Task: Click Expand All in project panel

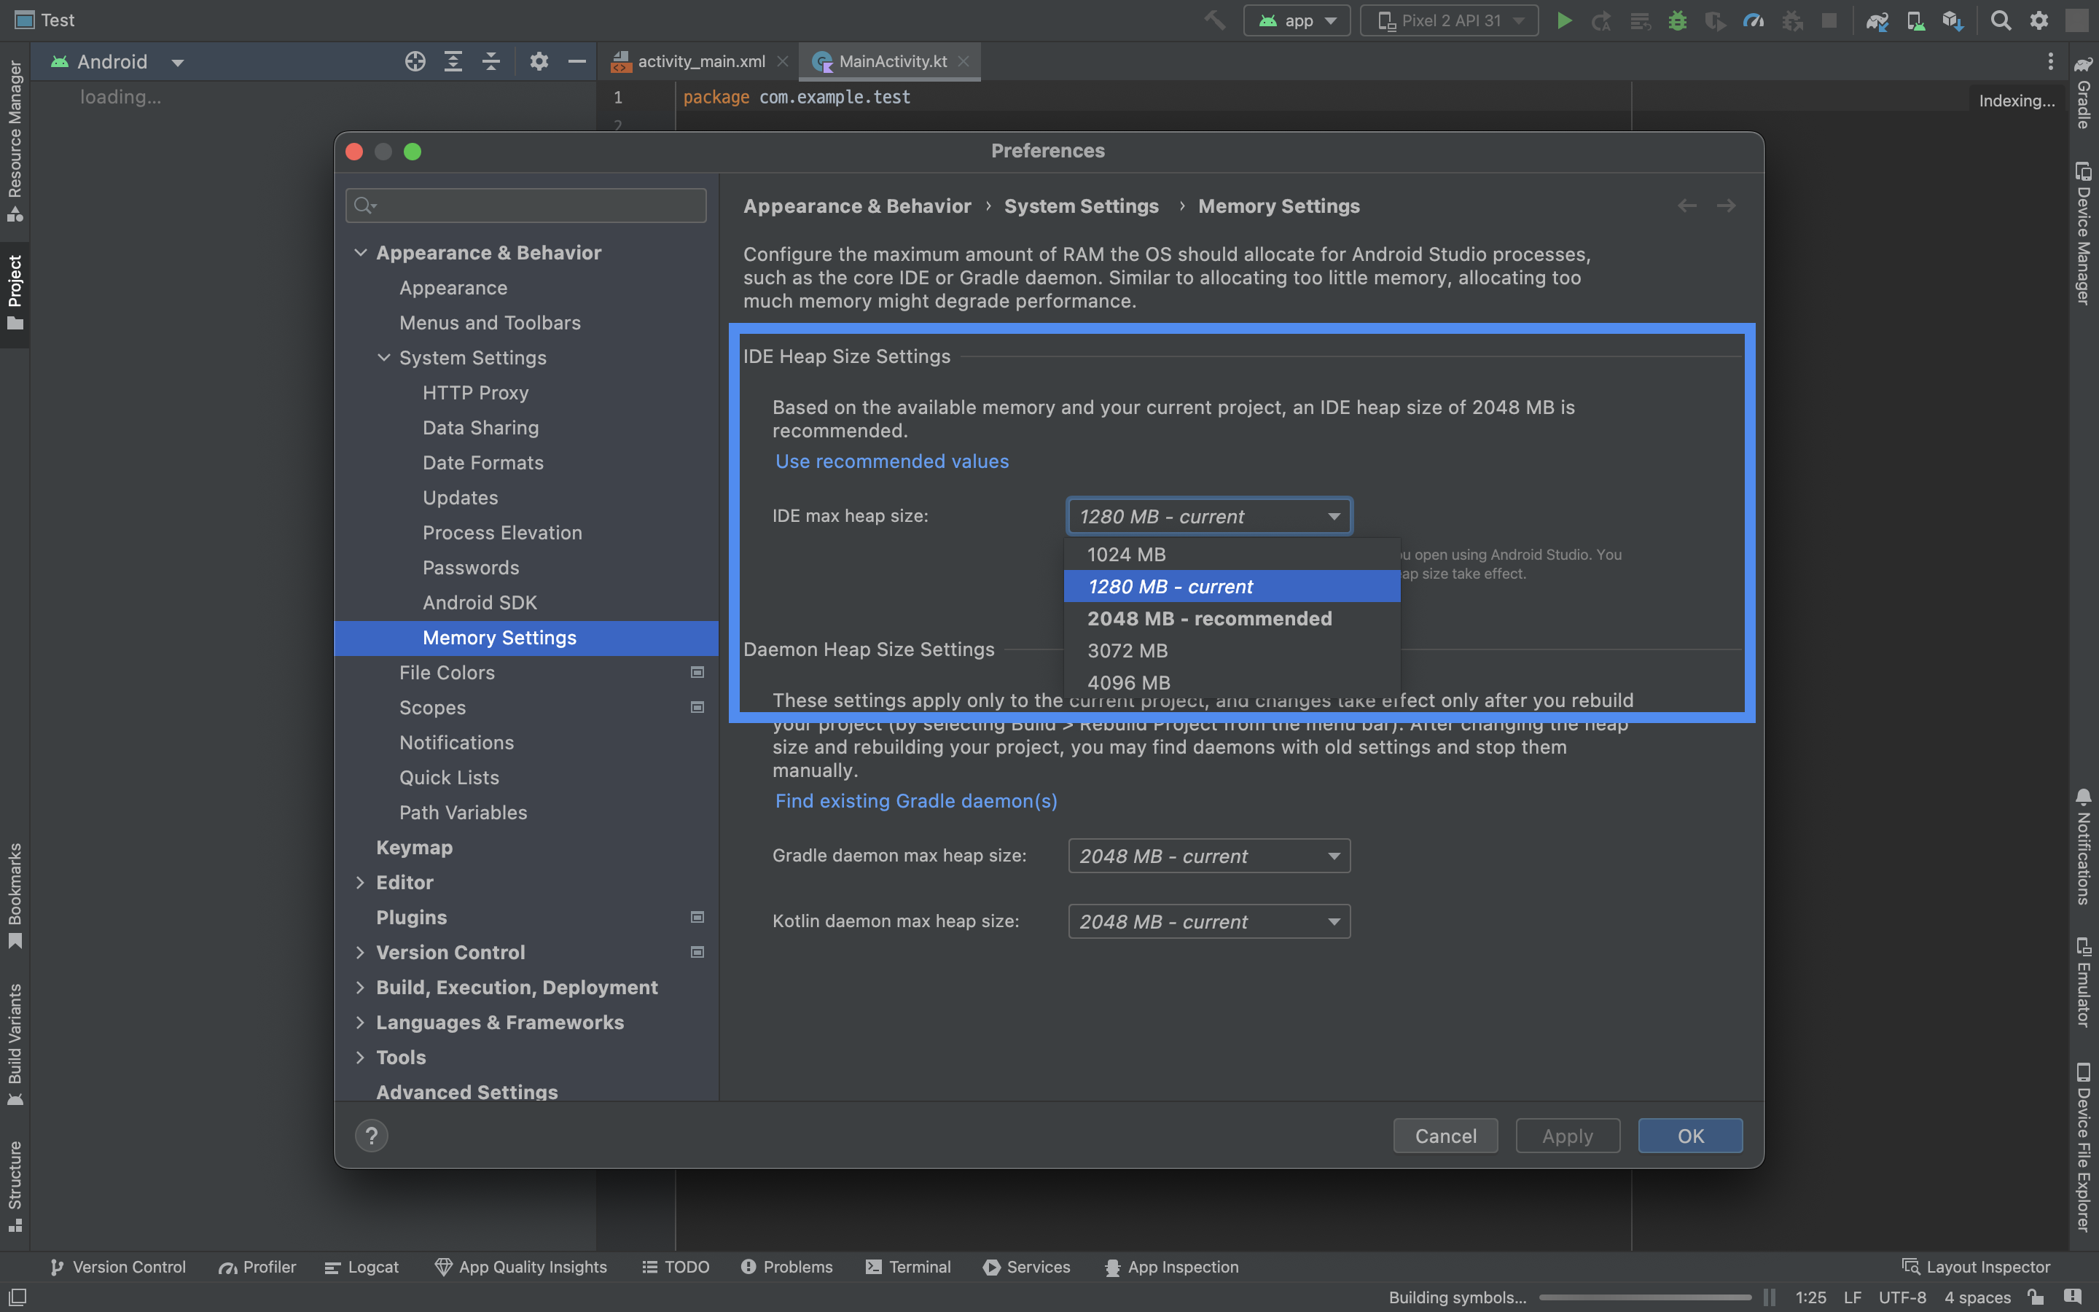Action: (453, 62)
